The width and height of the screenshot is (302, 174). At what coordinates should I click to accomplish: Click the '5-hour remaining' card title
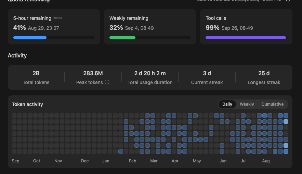pyautogui.click(x=32, y=18)
